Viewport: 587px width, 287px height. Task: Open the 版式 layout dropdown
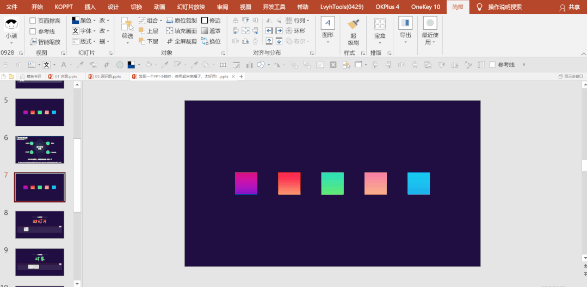pos(83,41)
